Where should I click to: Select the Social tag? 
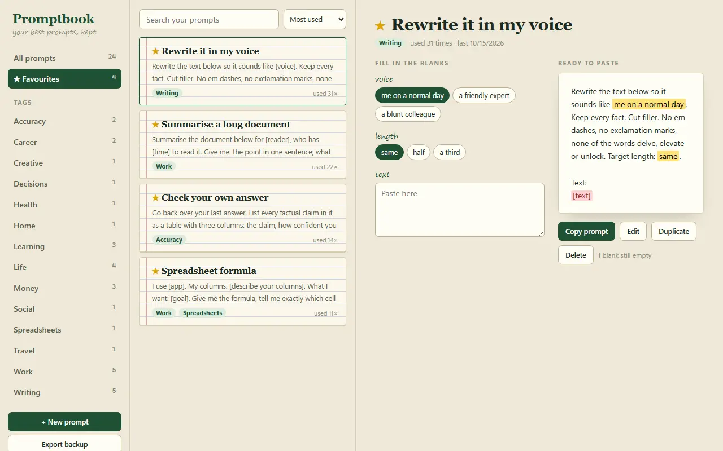(64, 309)
